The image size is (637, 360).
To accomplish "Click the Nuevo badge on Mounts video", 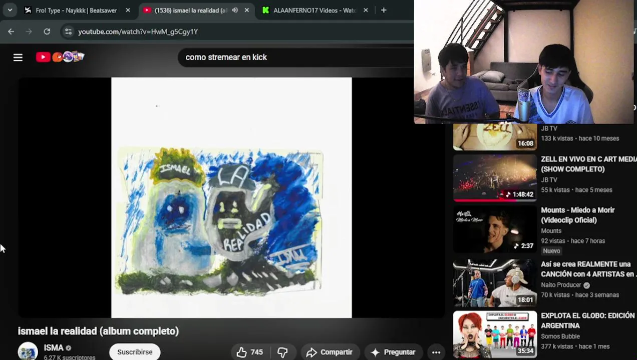I will [x=551, y=251].
